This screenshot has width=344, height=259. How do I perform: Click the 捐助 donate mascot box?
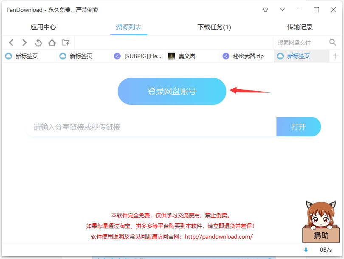click(321, 222)
